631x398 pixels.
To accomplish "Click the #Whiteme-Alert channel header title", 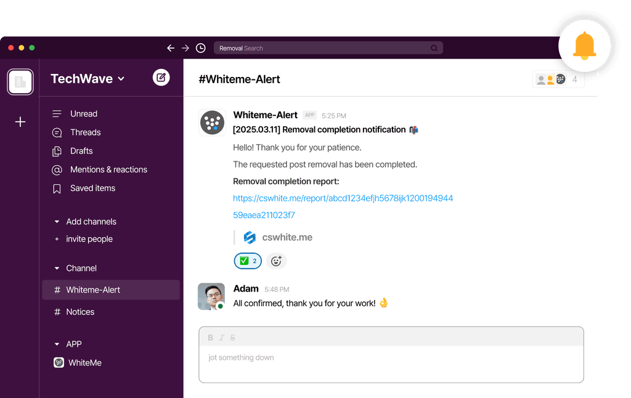I will [240, 79].
